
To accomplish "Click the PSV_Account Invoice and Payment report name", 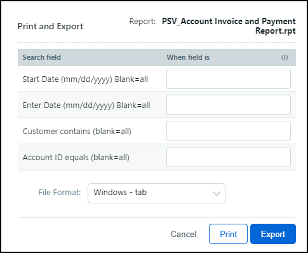I will pyautogui.click(x=229, y=26).
